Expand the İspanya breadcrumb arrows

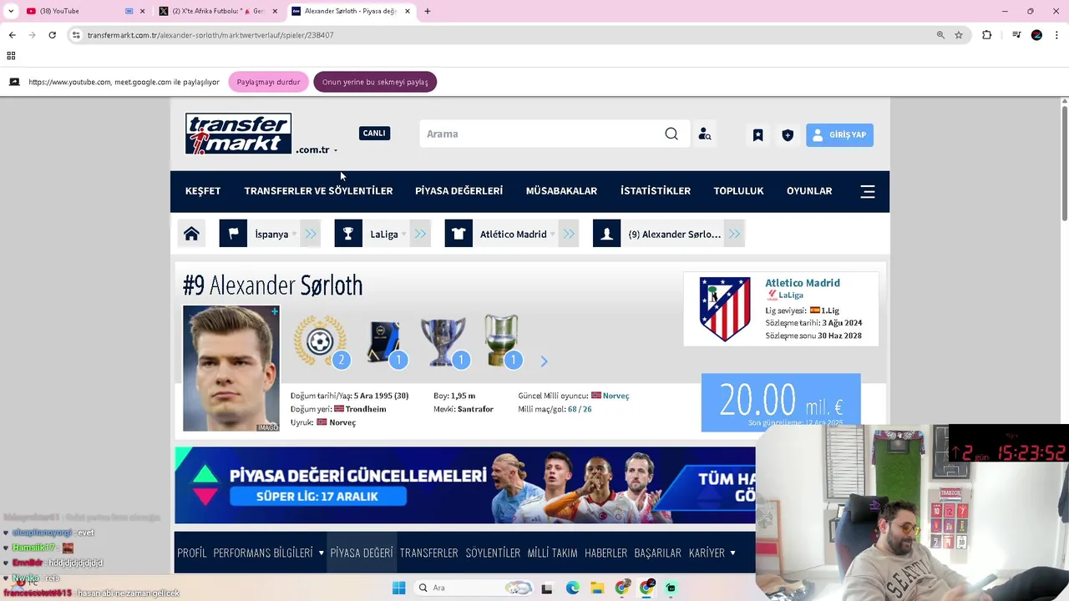point(311,234)
